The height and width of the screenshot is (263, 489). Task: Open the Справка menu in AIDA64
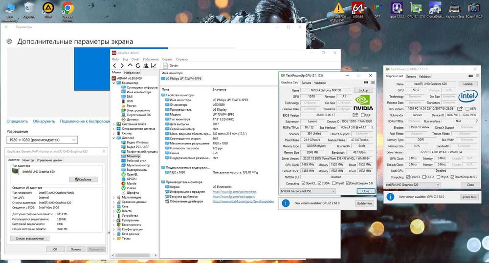[181, 59]
